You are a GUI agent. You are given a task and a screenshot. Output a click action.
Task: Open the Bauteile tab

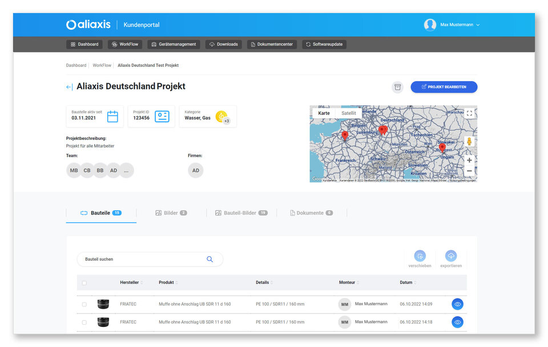(x=101, y=213)
